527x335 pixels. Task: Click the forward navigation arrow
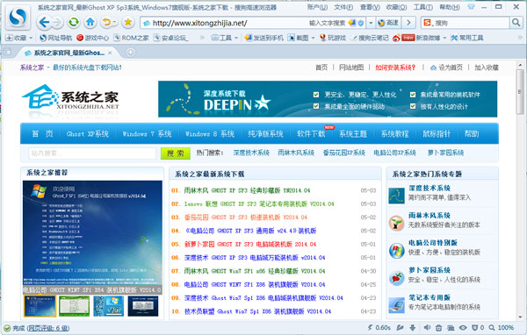tap(57, 23)
